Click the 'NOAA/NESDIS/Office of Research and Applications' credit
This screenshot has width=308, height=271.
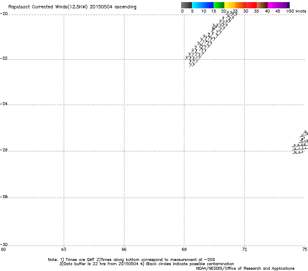pos(245,268)
